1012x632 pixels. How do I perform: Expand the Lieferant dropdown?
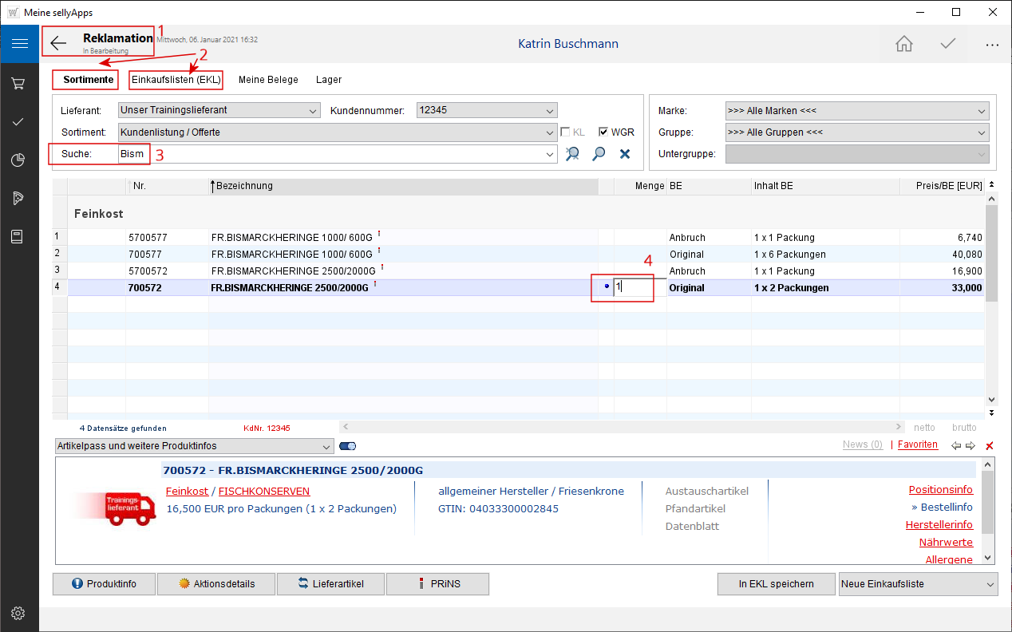click(x=312, y=110)
